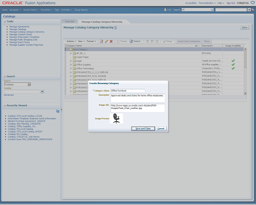Collapse the Tasks panel
Viewport: 256px width, 205px height.
pyautogui.click(x=5, y=21)
